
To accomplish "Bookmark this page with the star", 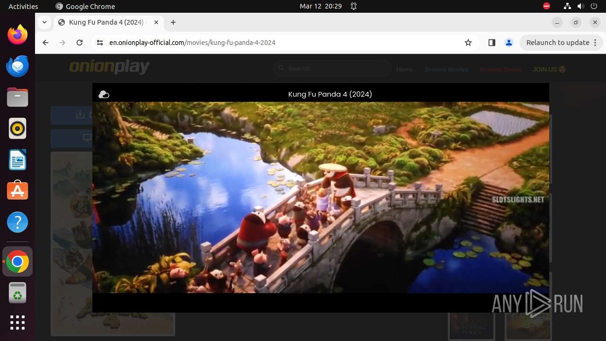I will point(468,43).
